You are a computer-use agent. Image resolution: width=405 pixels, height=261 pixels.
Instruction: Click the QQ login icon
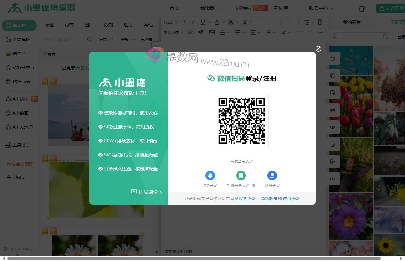[x=210, y=176]
